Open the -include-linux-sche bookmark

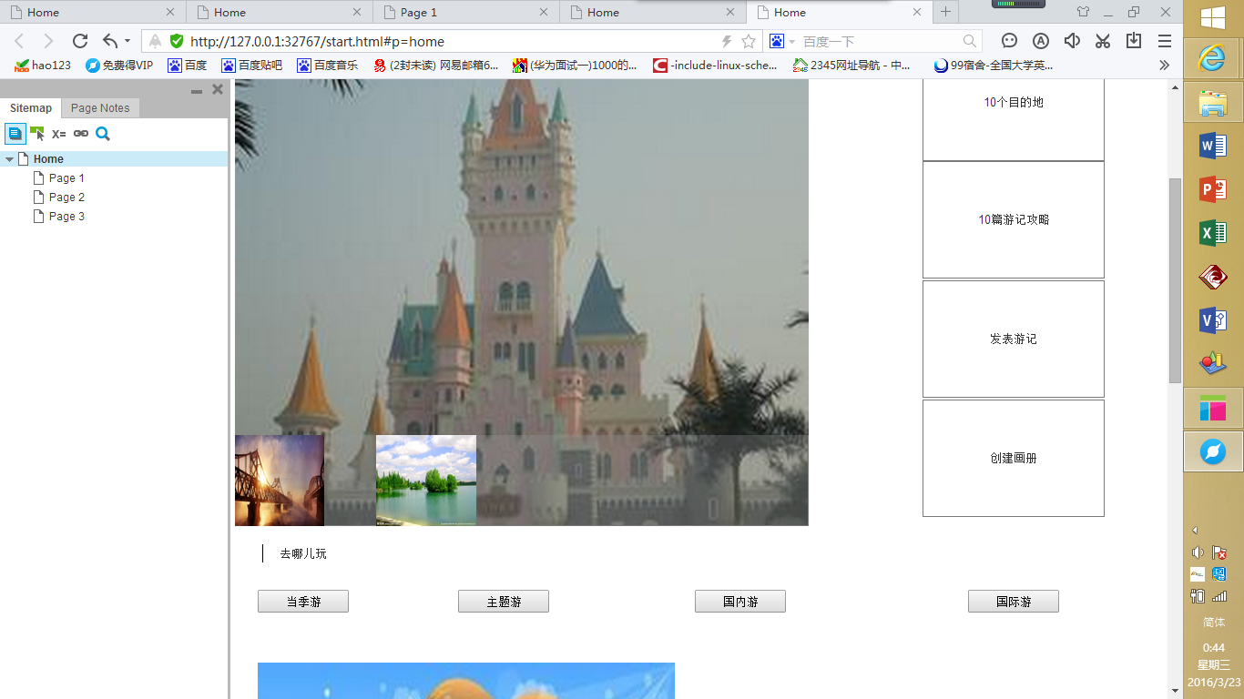[x=716, y=66]
